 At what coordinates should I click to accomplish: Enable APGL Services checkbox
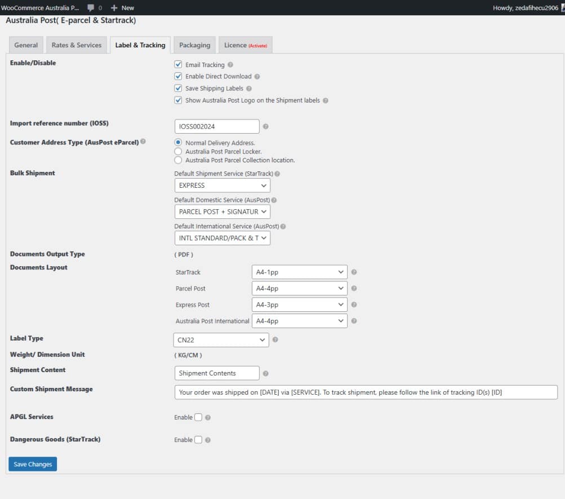click(198, 417)
